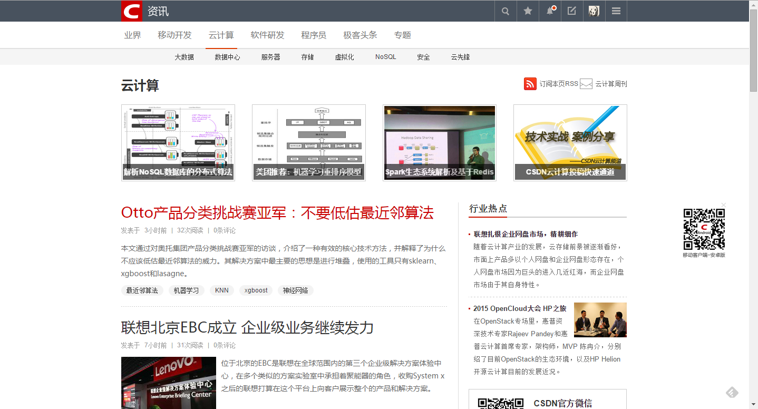Open the bell notifications icon
This screenshot has width=758, height=409.
550,11
